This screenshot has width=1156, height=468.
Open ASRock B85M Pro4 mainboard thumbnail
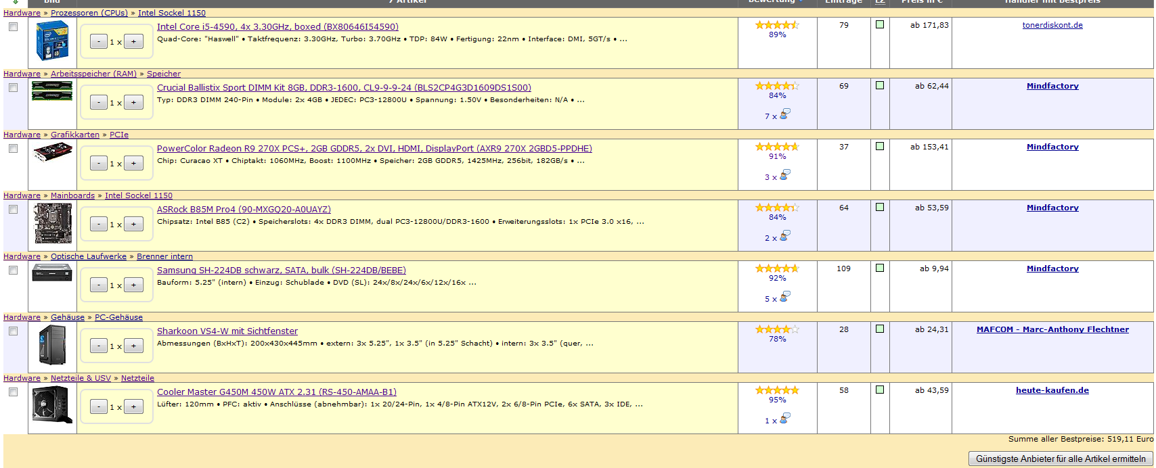52,223
